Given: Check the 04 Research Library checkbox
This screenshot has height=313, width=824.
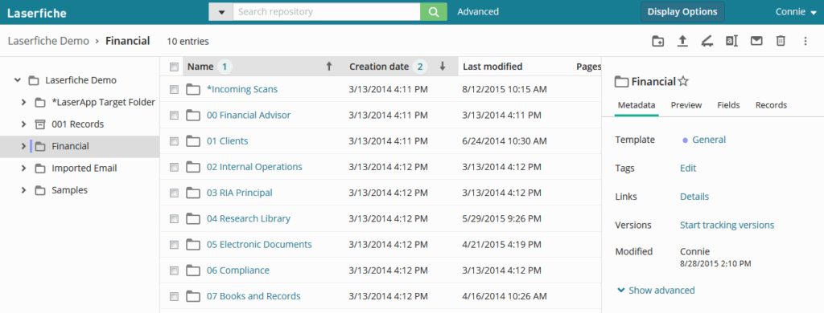Looking at the screenshot, I should click(x=174, y=218).
